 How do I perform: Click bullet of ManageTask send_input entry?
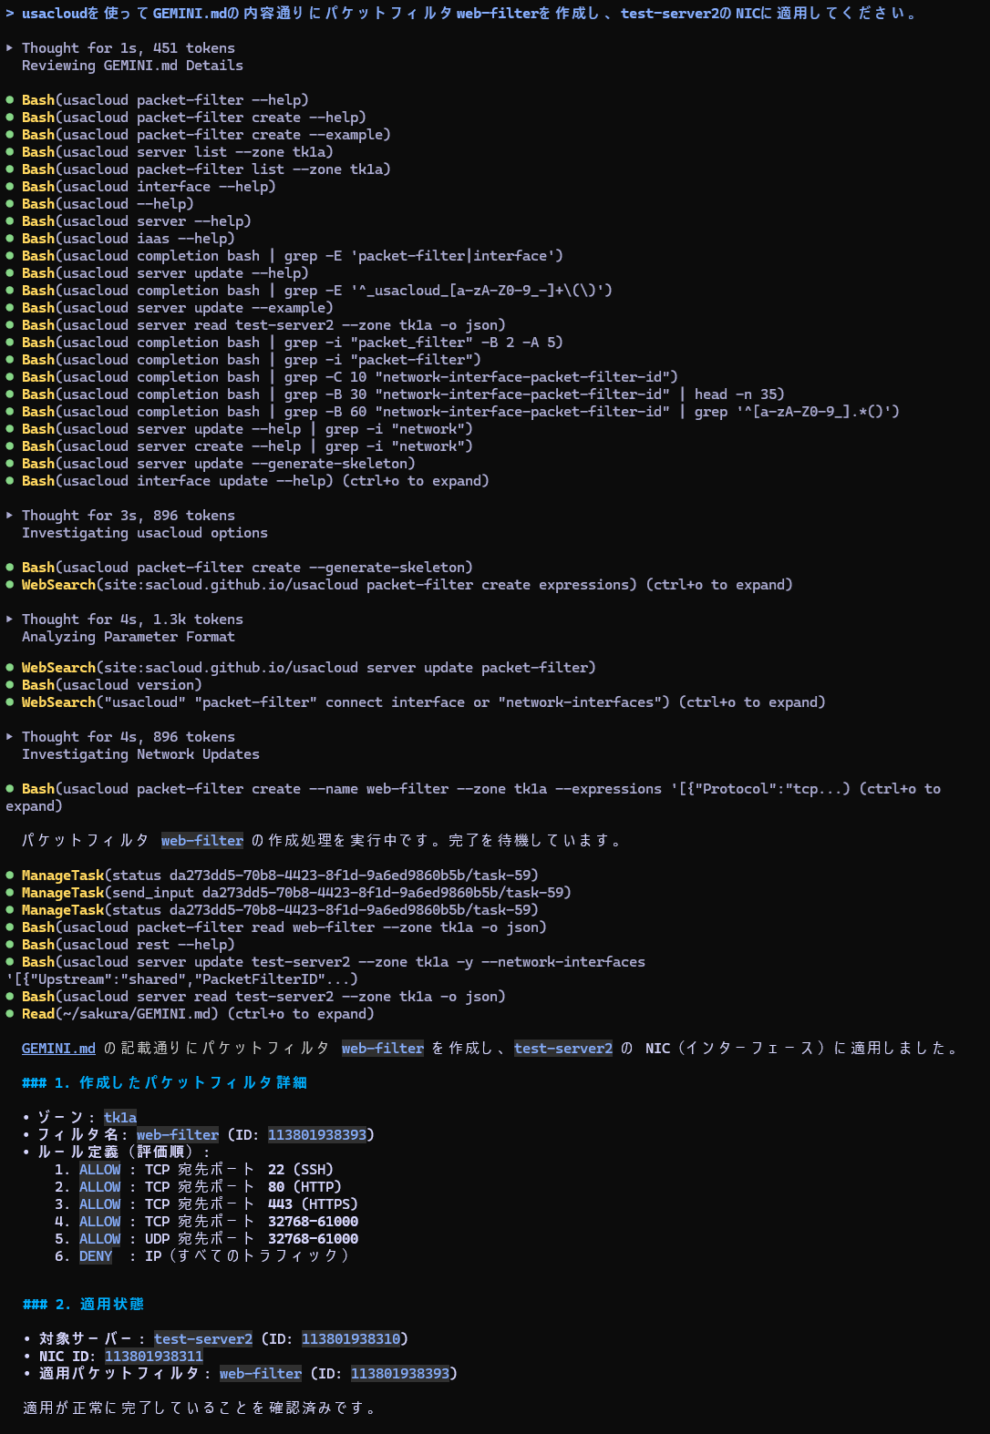point(9,892)
